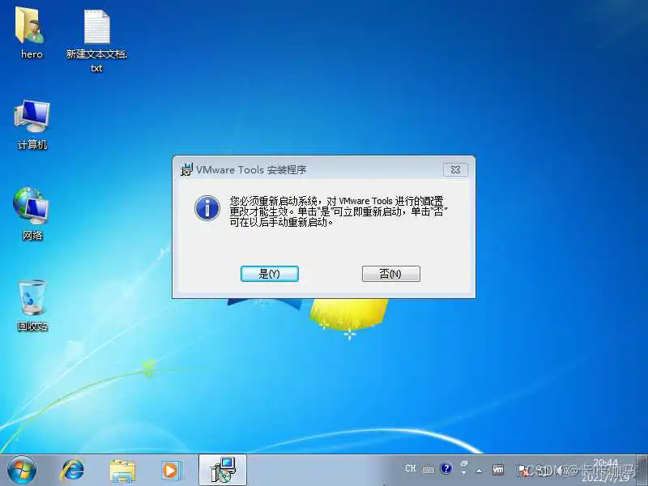Open 新建文本文档.txt on the desktop
Screen dimensions: 648x486
(96, 28)
